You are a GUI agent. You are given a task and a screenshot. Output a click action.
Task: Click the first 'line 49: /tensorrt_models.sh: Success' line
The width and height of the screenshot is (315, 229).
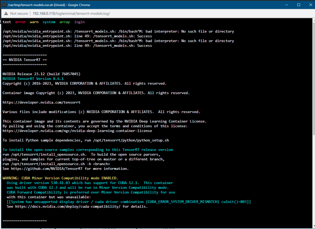pyautogui.click(x=77, y=36)
